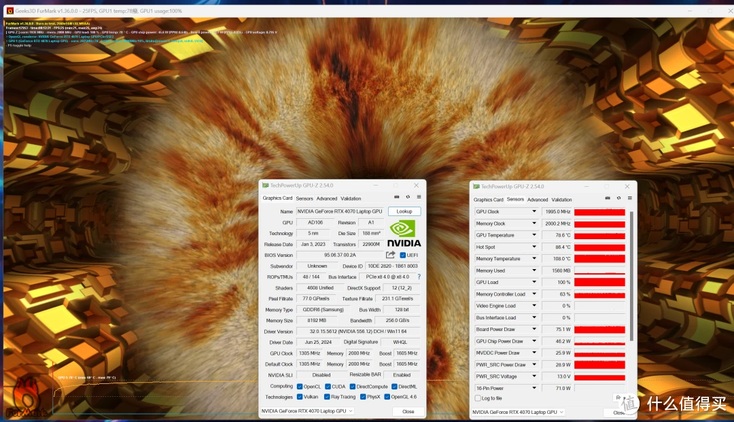Click the Bus Interface question mark icon
Screen dimensions: 734x422
[419, 277]
